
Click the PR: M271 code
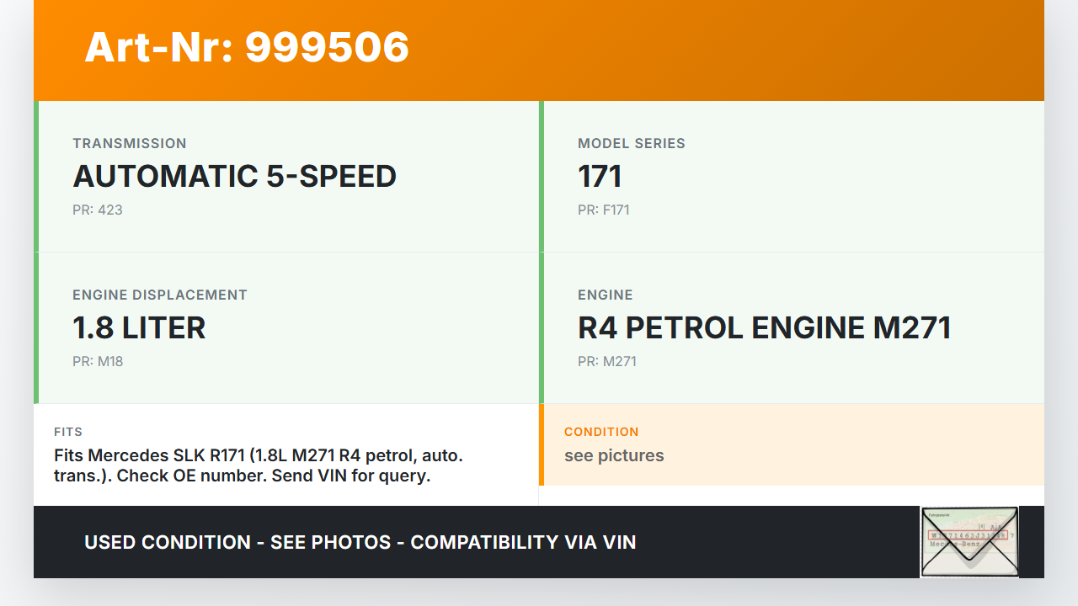[x=606, y=361]
